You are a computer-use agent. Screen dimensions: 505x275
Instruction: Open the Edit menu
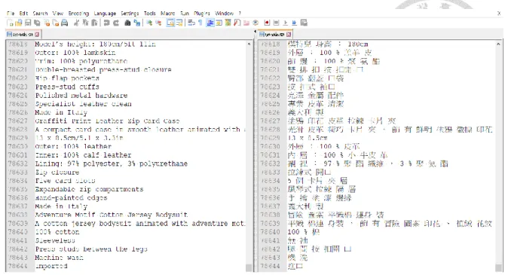[23, 14]
